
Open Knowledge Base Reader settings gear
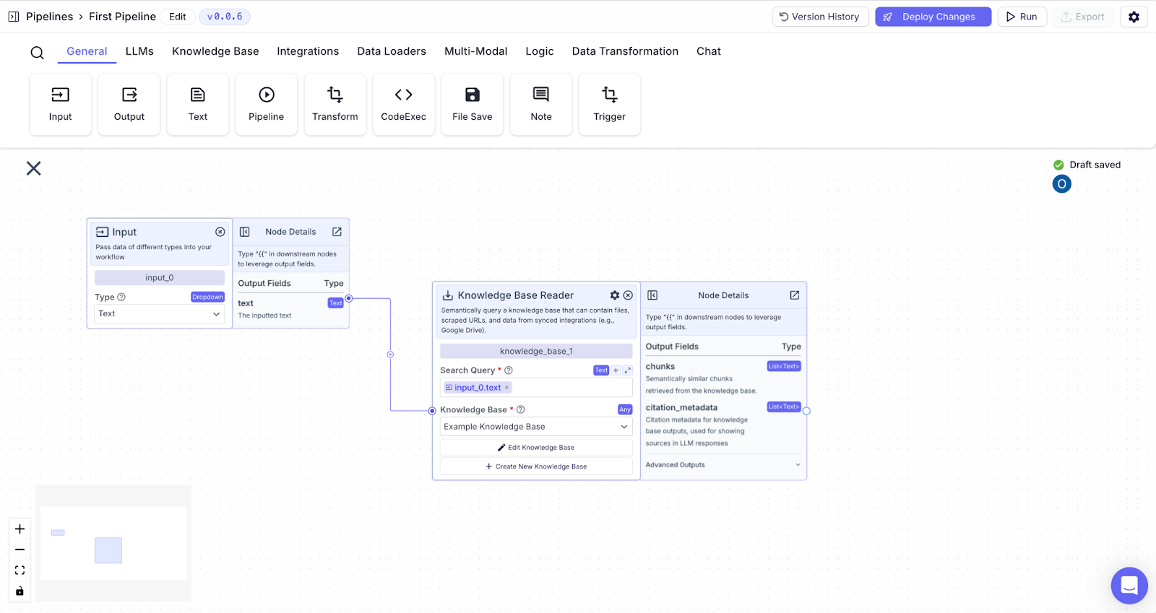[615, 295]
